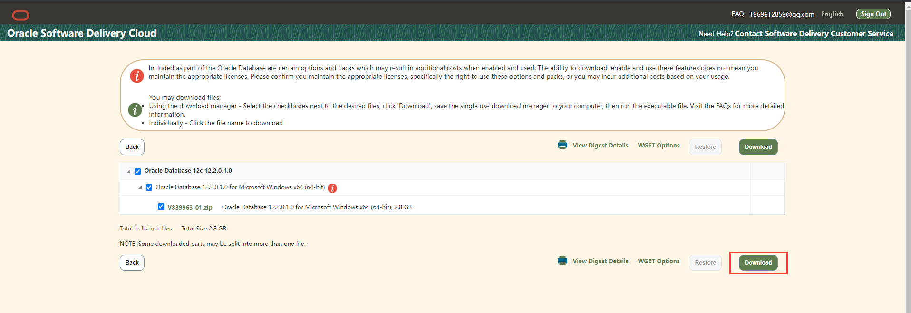Click the red info icon next to Windows x64 release
This screenshot has height=313, width=911.
tap(332, 188)
